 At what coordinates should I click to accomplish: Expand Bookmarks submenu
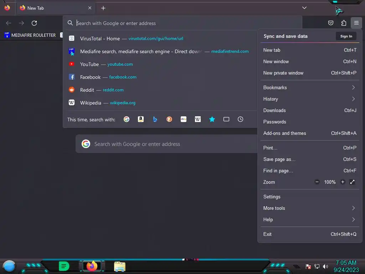(x=310, y=88)
